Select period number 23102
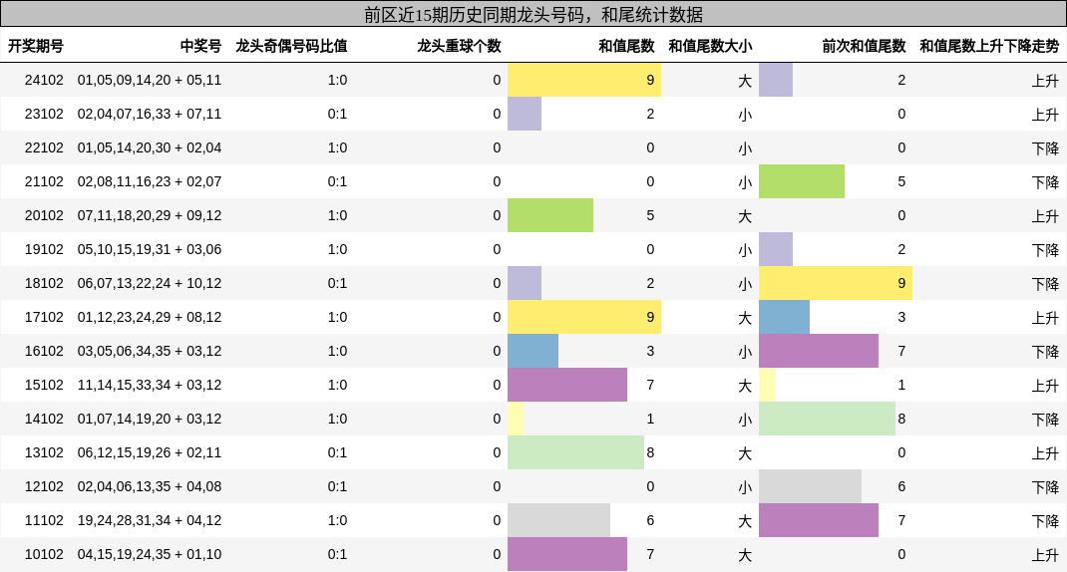 (44, 114)
